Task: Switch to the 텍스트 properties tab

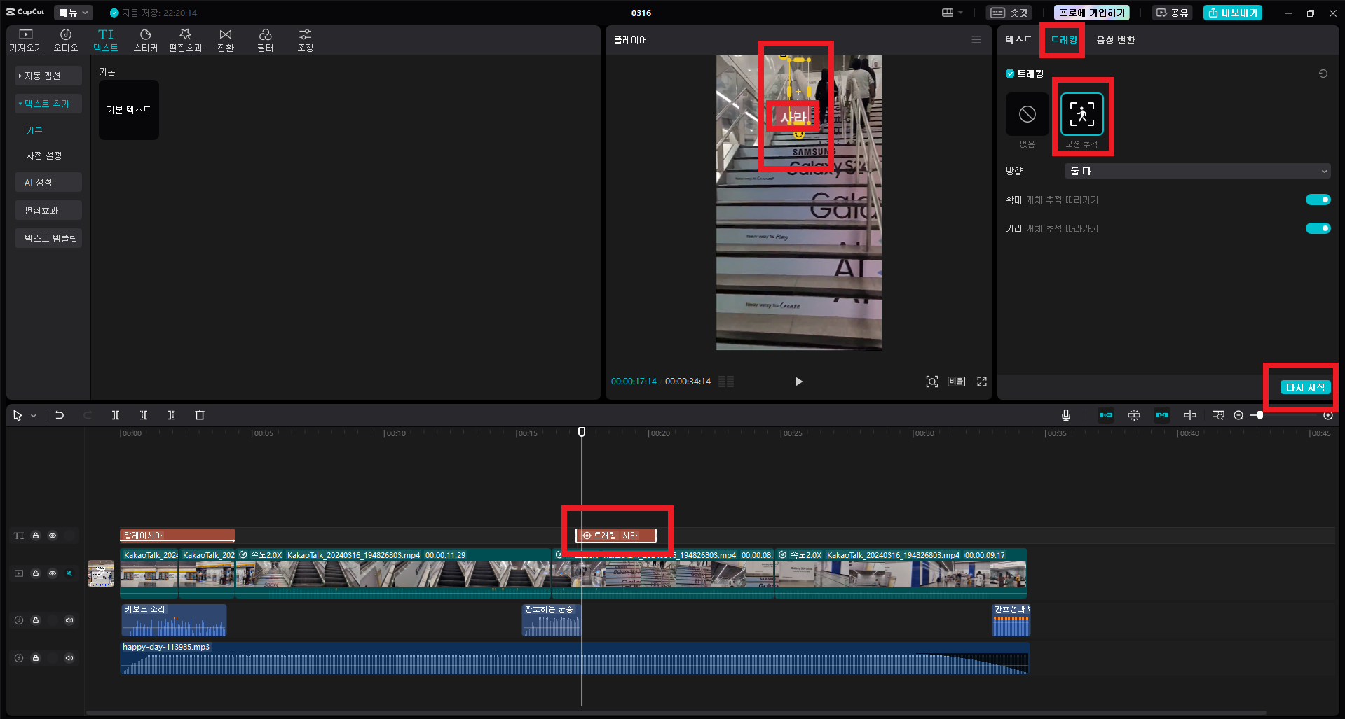Action: point(1018,40)
